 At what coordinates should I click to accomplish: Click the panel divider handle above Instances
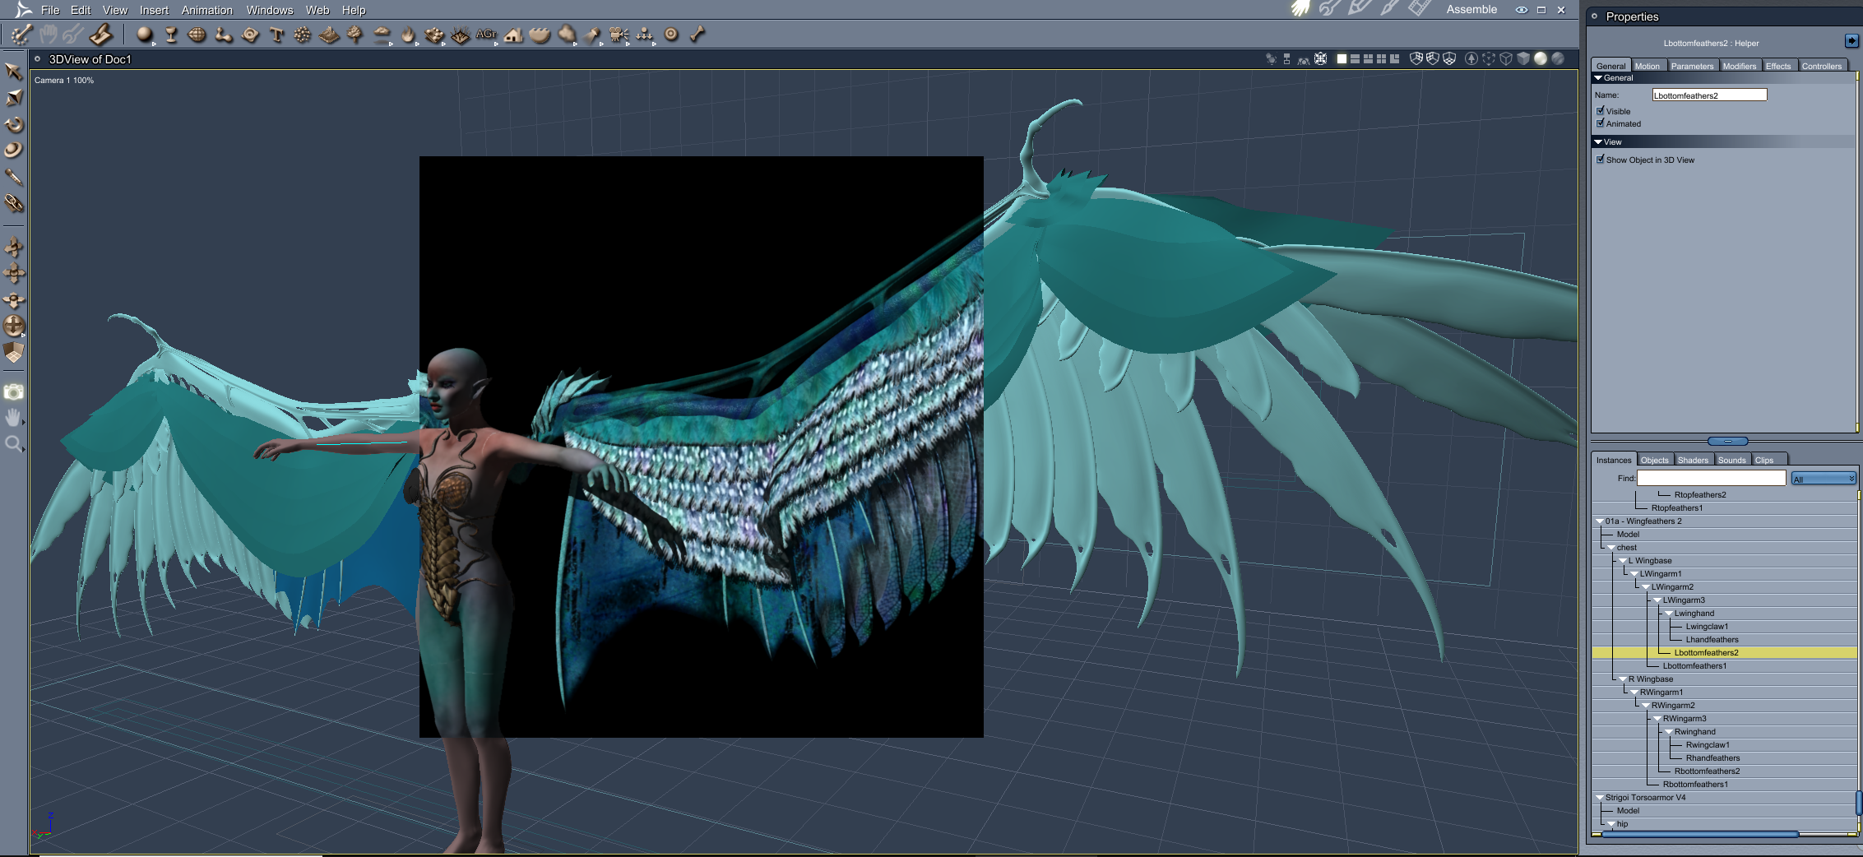pos(1727,442)
